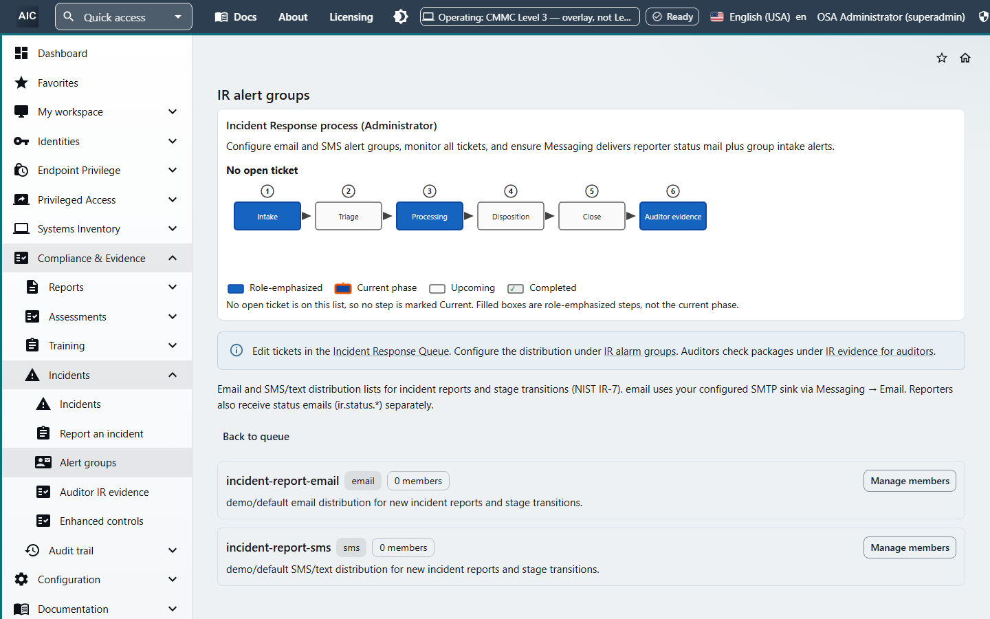
Task: Click the Identities key icon
Action: pyautogui.click(x=21, y=141)
